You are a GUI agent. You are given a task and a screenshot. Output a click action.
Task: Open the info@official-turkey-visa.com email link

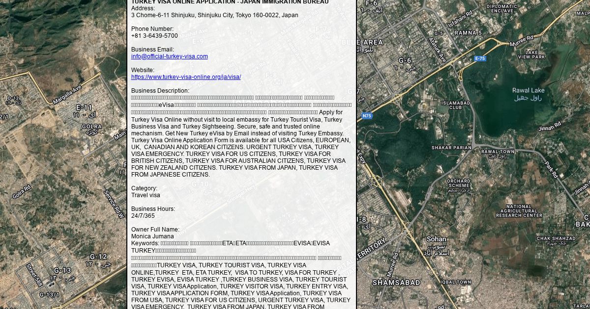click(x=169, y=56)
